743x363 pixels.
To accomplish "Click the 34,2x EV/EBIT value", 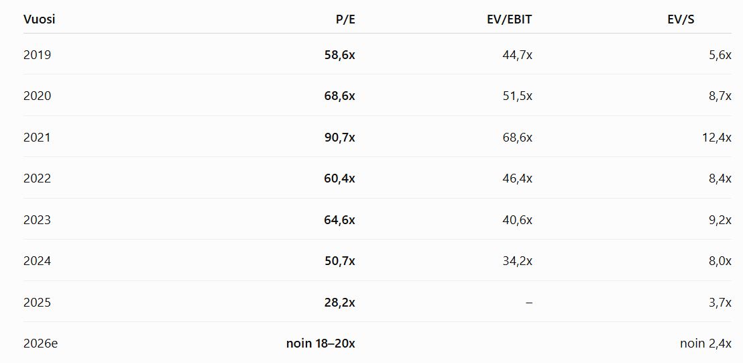I will pyautogui.click(x=518, y=261).
